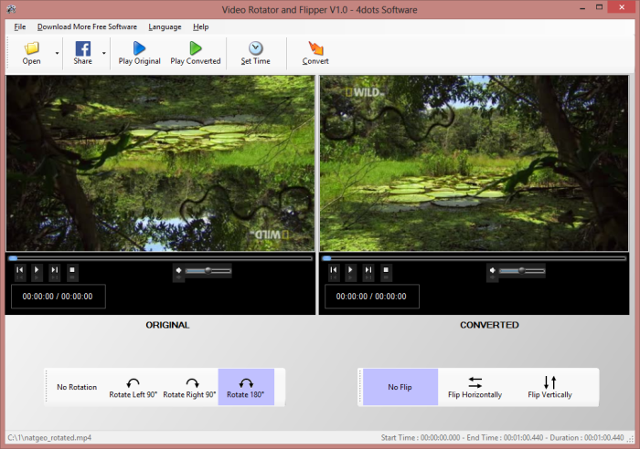The width and height of the screenshot is (640, 449).
Task: Click the Convert toolbar icon
Action: [315, 48]
